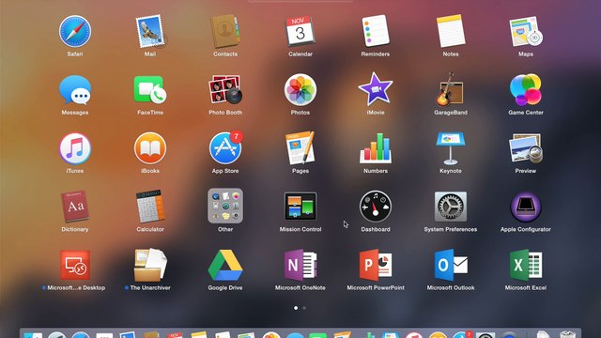Open the Messages app
This screenshot has height=338, width=601.
click(x=75, y=90)
